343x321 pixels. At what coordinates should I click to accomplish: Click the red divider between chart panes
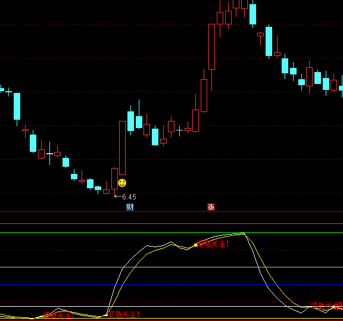(171, 211)
